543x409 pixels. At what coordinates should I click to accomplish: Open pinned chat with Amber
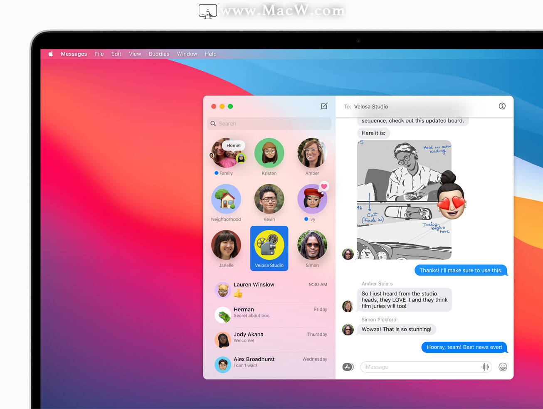tap(312, 157)
